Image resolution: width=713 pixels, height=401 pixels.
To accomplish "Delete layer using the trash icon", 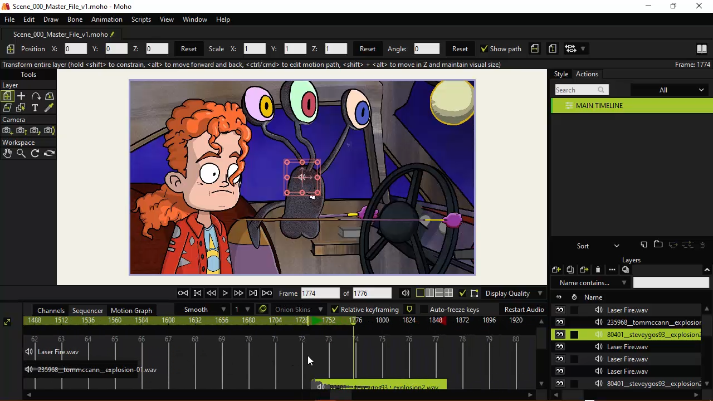I will point(598,270).
